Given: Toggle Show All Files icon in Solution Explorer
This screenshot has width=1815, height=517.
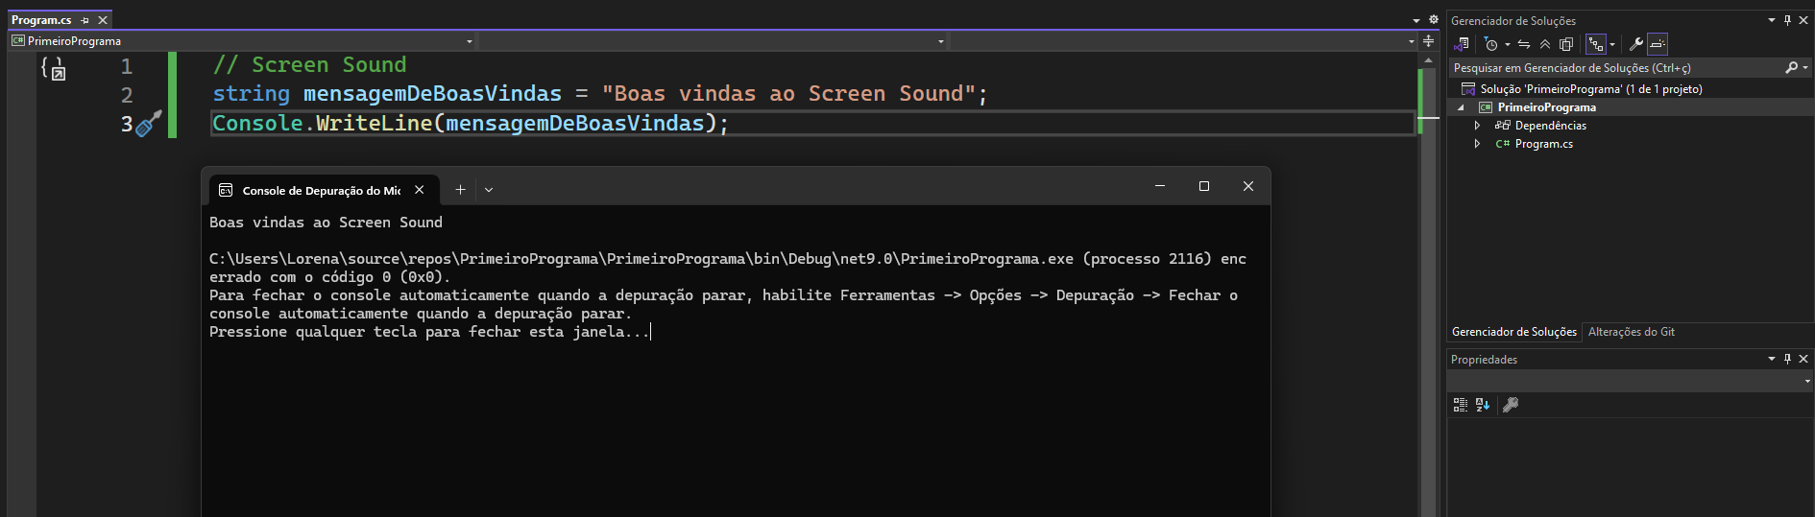Looking at the screenshot, I should 1566,44.
